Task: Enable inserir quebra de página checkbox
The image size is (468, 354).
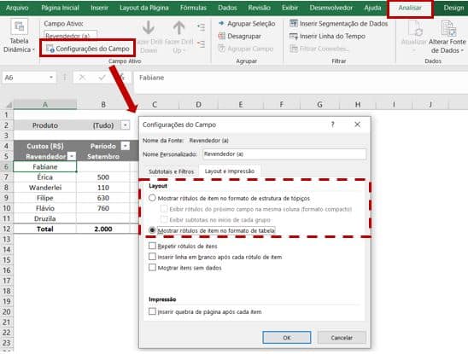Action: click(x=152, y=311)
